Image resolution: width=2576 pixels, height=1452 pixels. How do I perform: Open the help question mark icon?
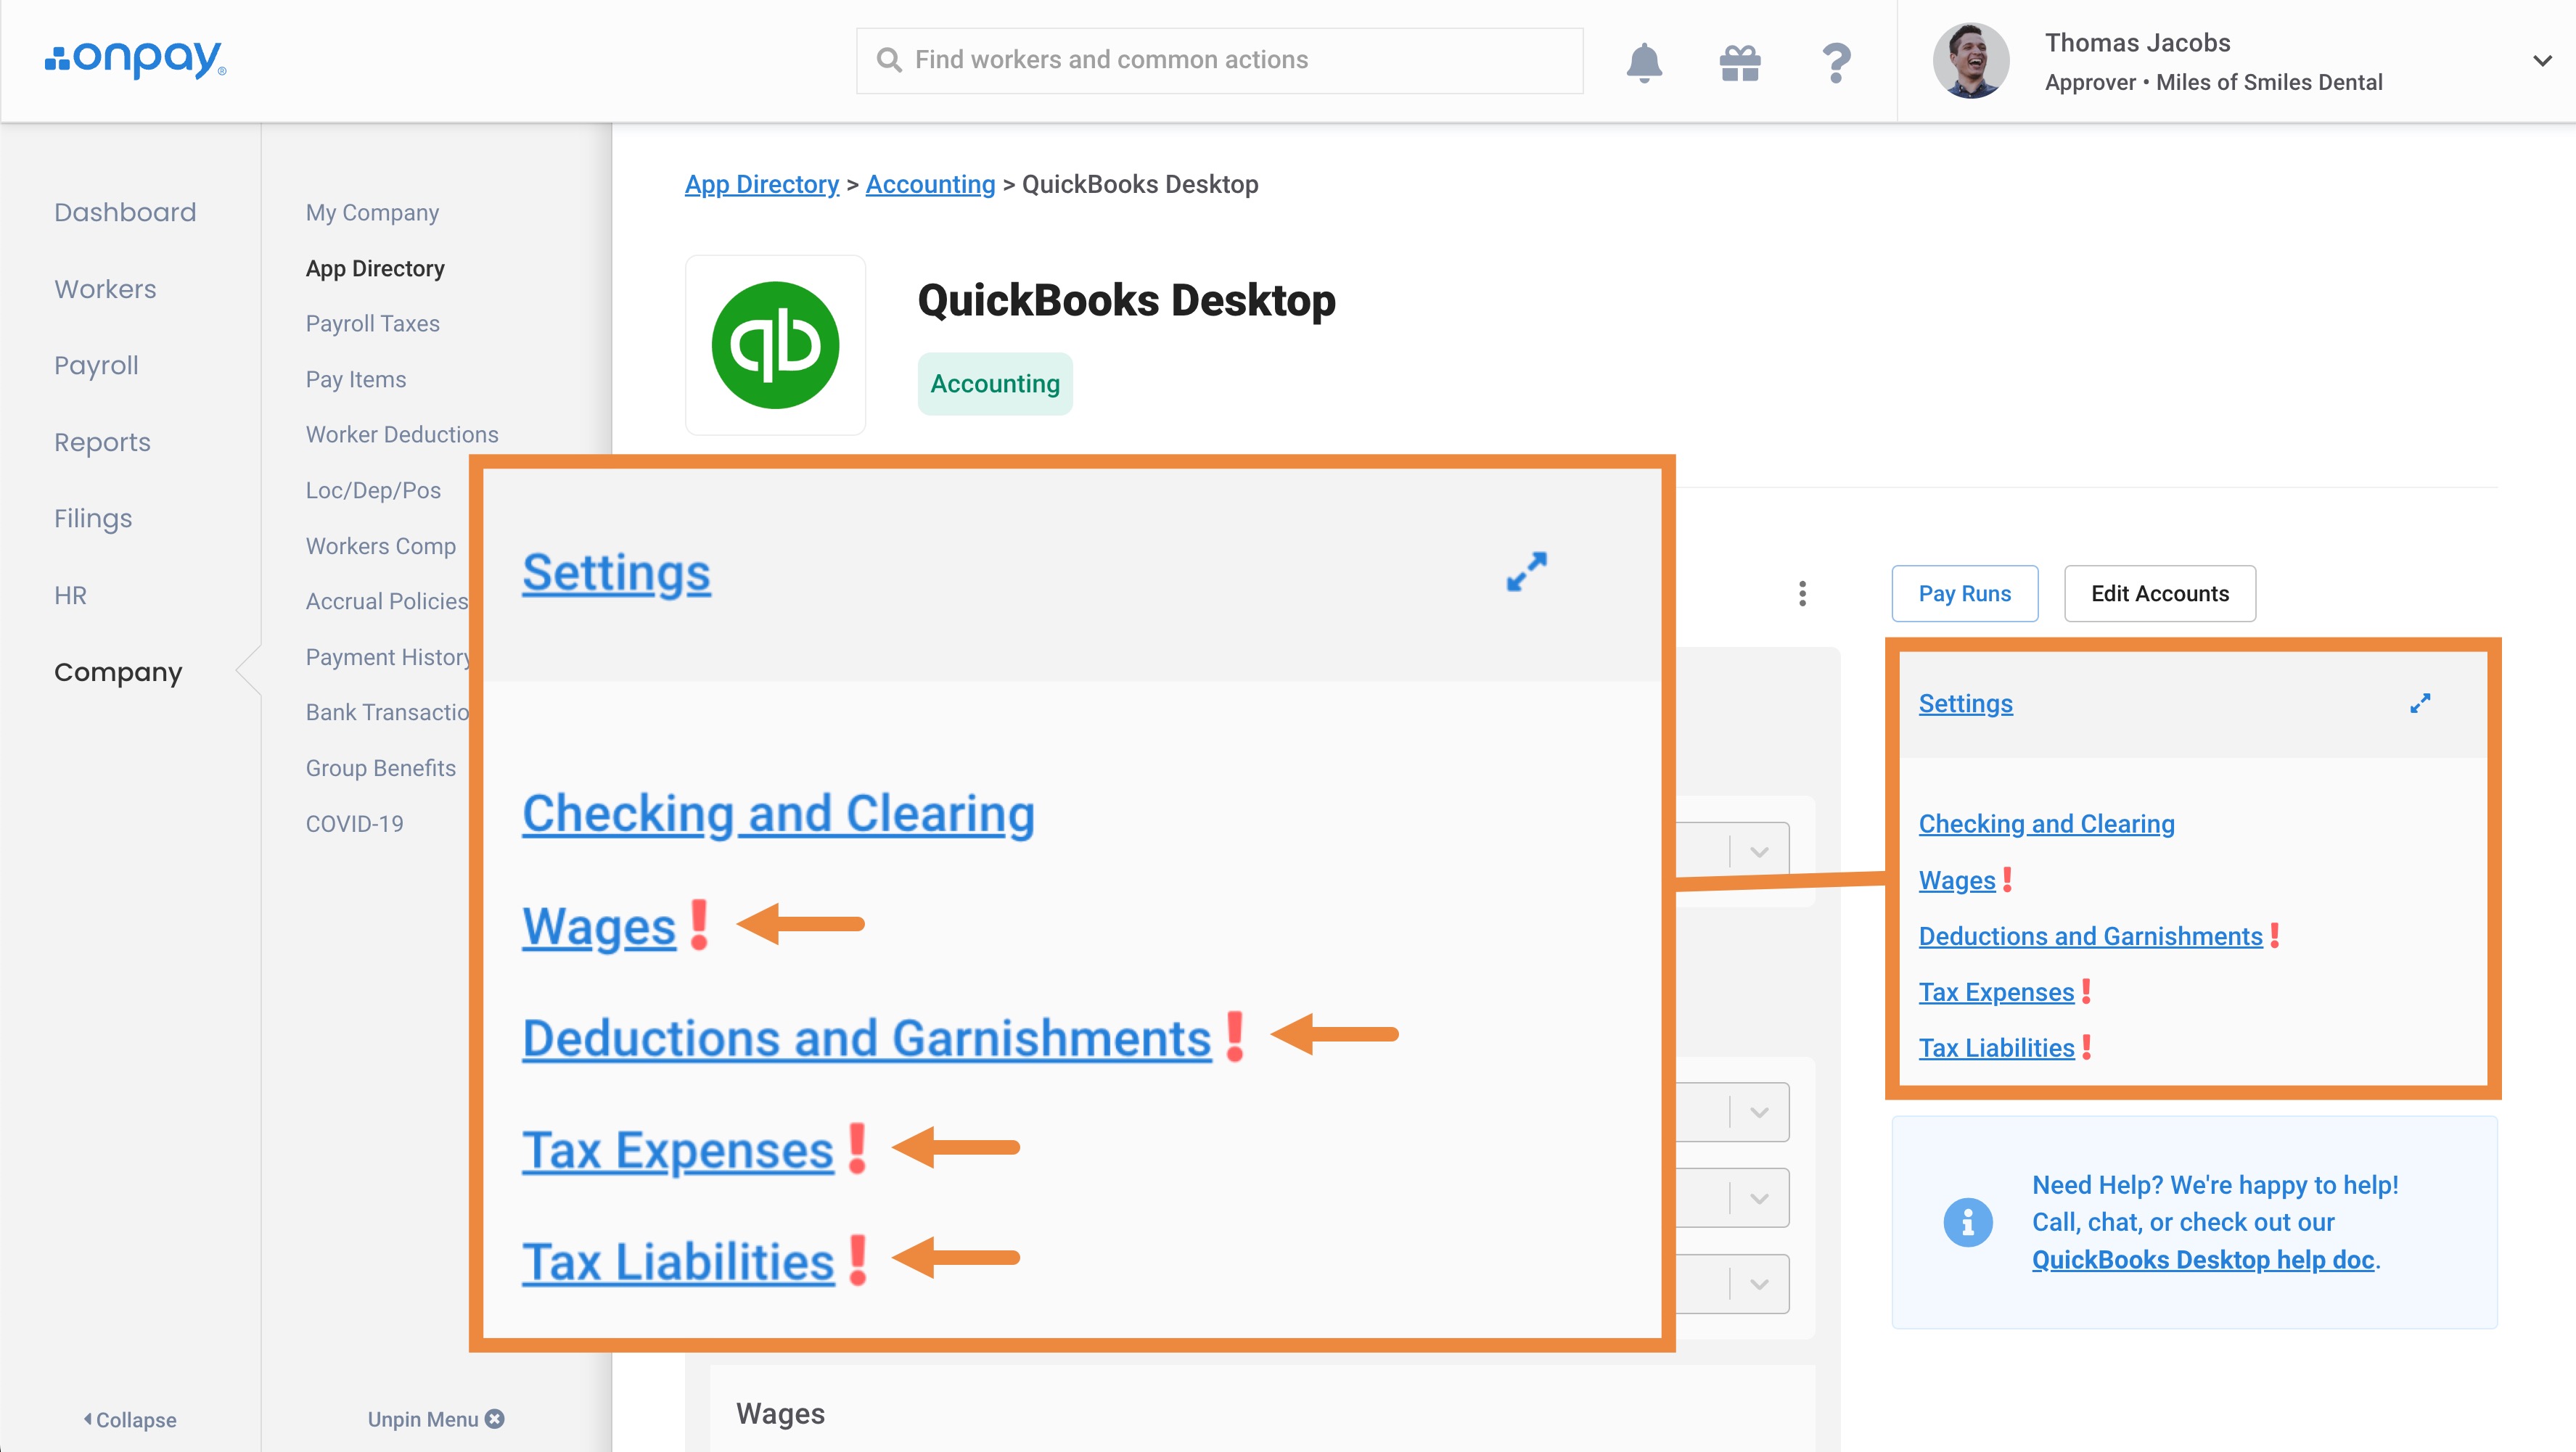click(x=1836, y=63)
